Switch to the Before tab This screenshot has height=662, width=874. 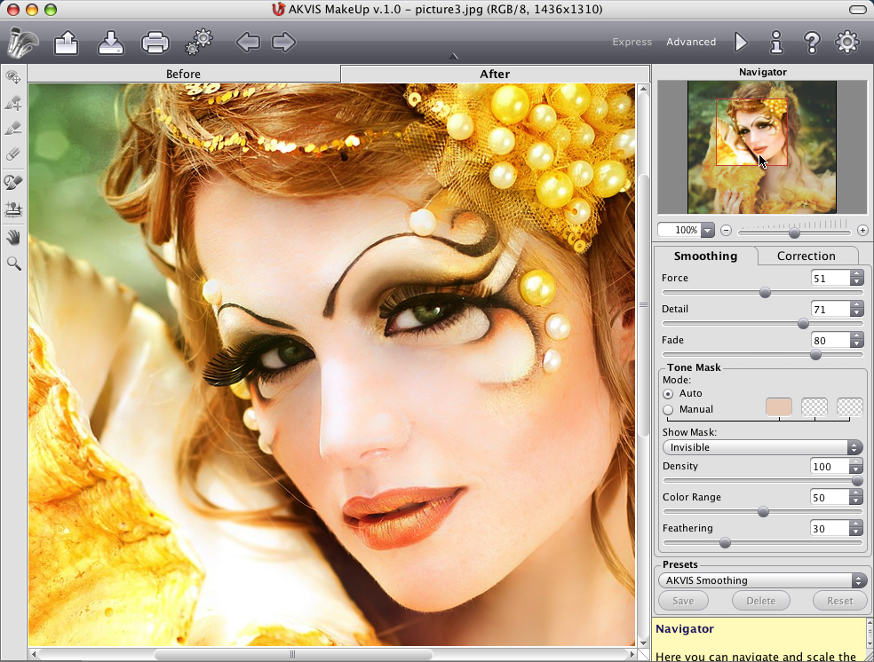(x=183, y=74)
